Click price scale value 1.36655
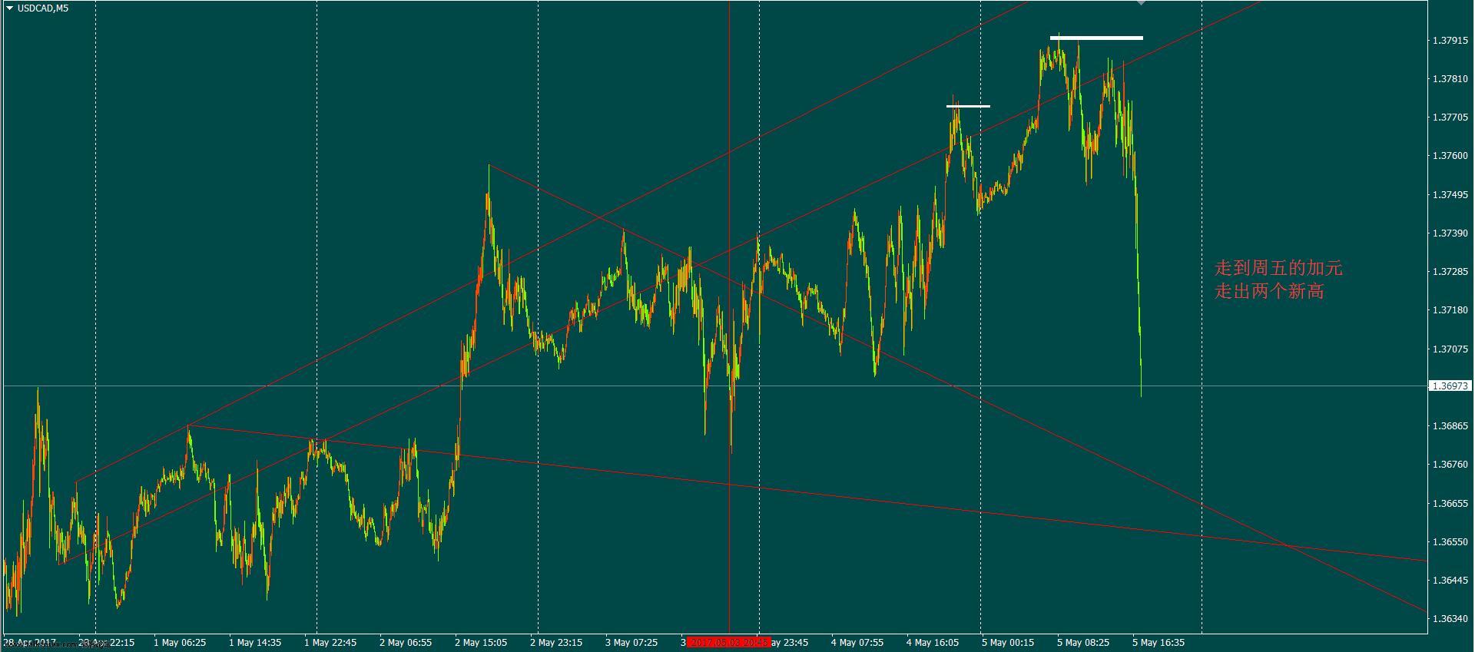1475x652 pixels. tap(1450, 503)
